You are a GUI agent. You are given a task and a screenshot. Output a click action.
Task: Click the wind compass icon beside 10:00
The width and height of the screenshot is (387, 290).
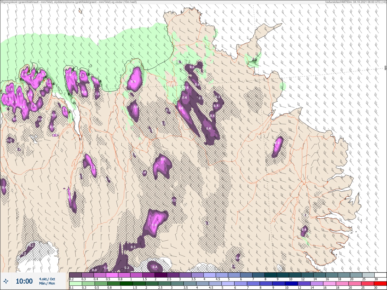[6, 281]
